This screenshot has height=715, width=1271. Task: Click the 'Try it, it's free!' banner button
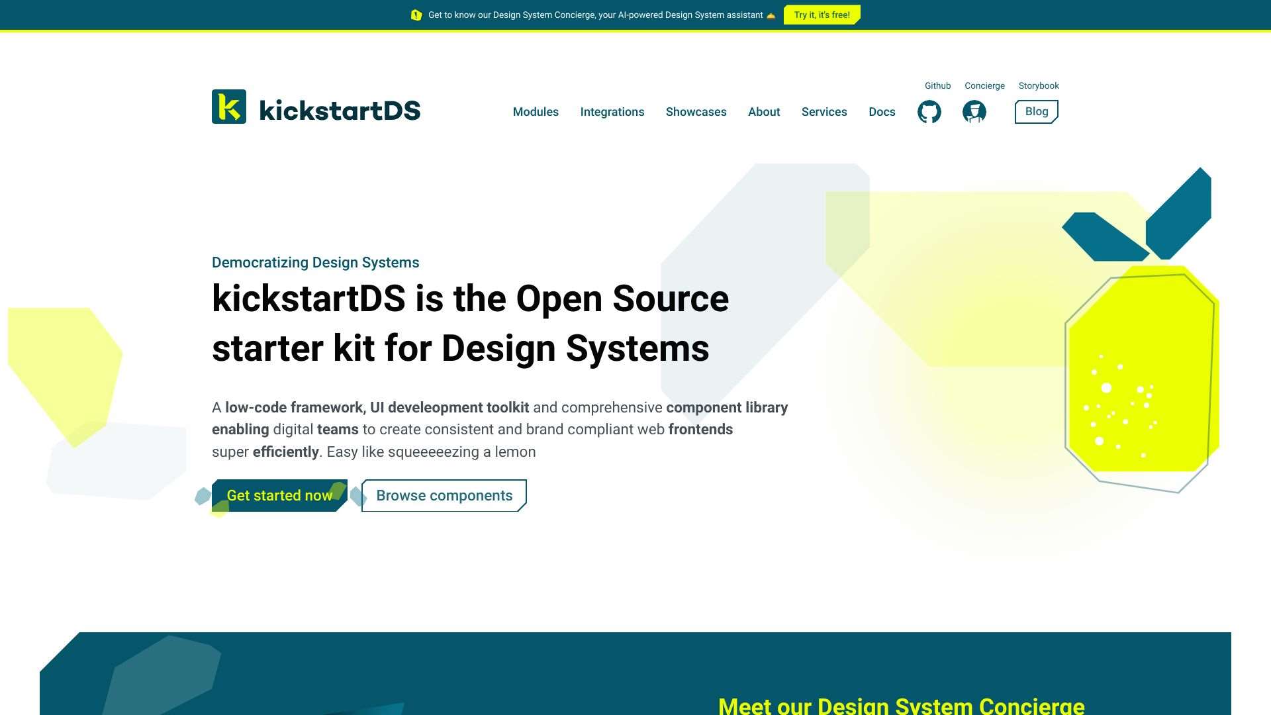tap(821, 14)
